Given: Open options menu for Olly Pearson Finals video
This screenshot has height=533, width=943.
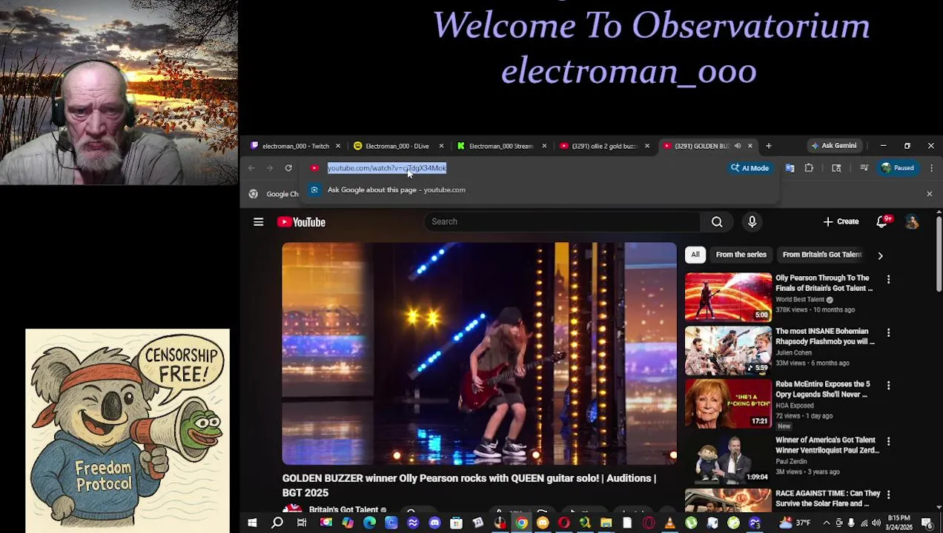Looking at the screenshot, I should point(888,279).
